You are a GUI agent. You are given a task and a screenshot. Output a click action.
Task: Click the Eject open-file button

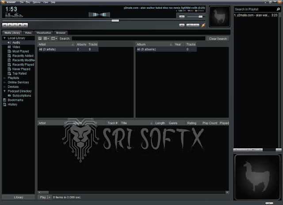[x=182, y=25]
